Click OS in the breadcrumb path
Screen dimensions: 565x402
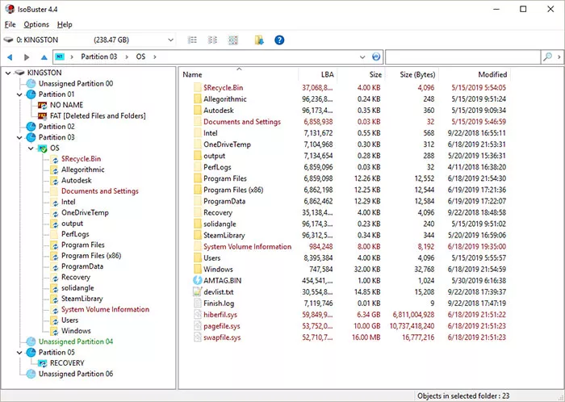[140, 57]
